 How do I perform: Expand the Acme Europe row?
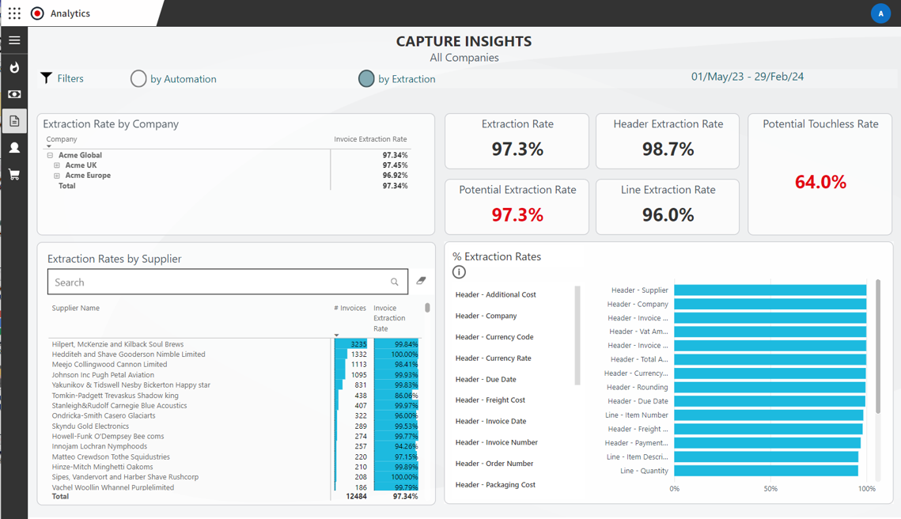(57, 176)
